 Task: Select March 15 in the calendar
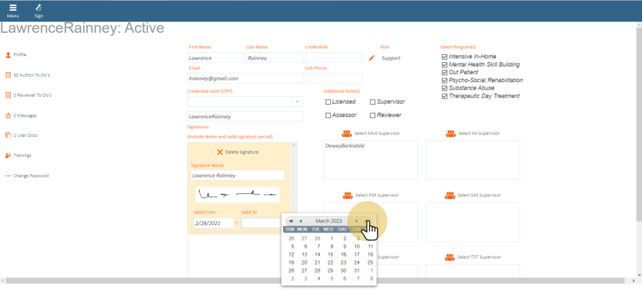click(x=330, y=255)
